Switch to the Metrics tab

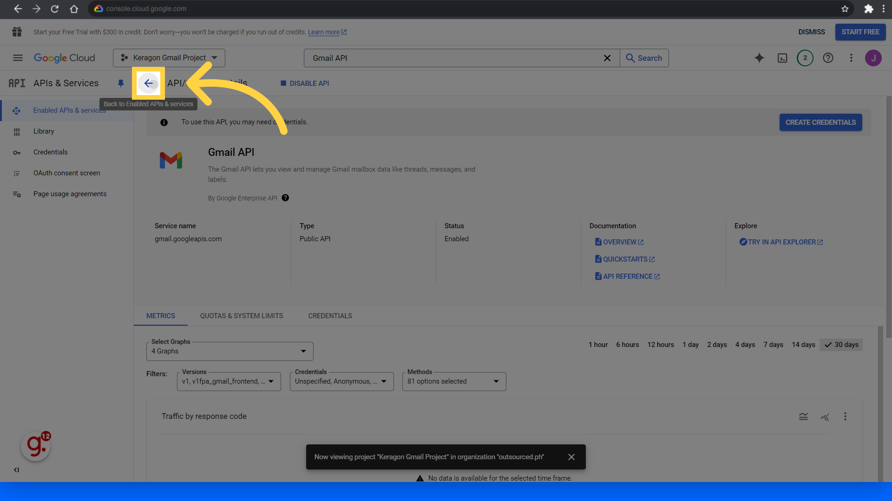161,316
